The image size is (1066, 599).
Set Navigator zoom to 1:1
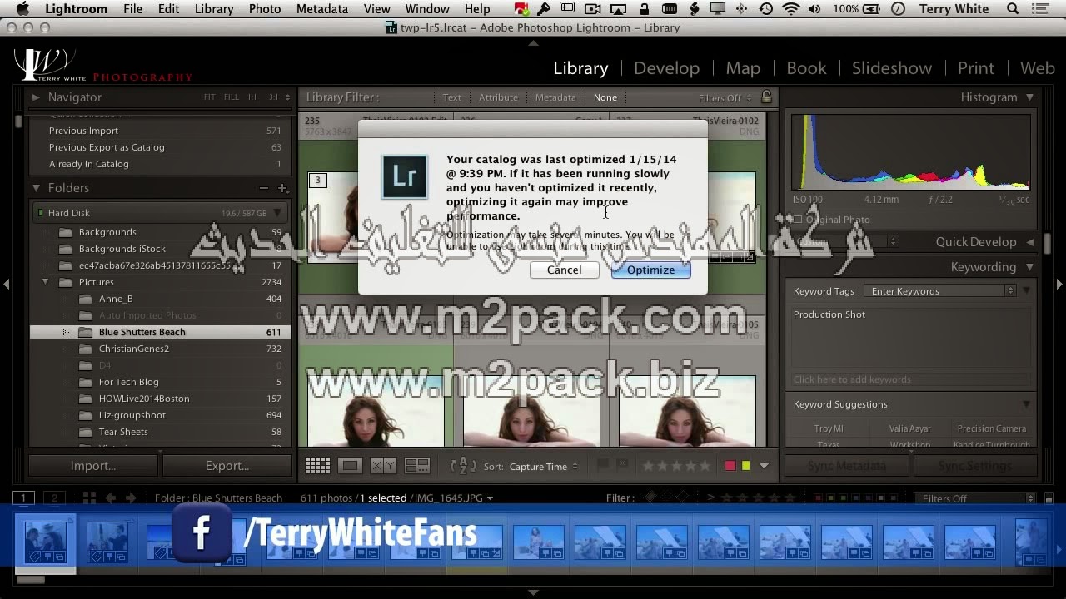click(252, 97)
